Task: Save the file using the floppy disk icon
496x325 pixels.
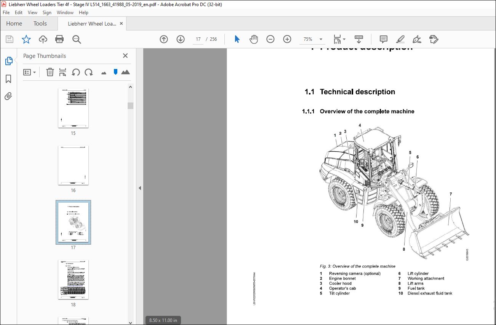Action: coord(10,39)
